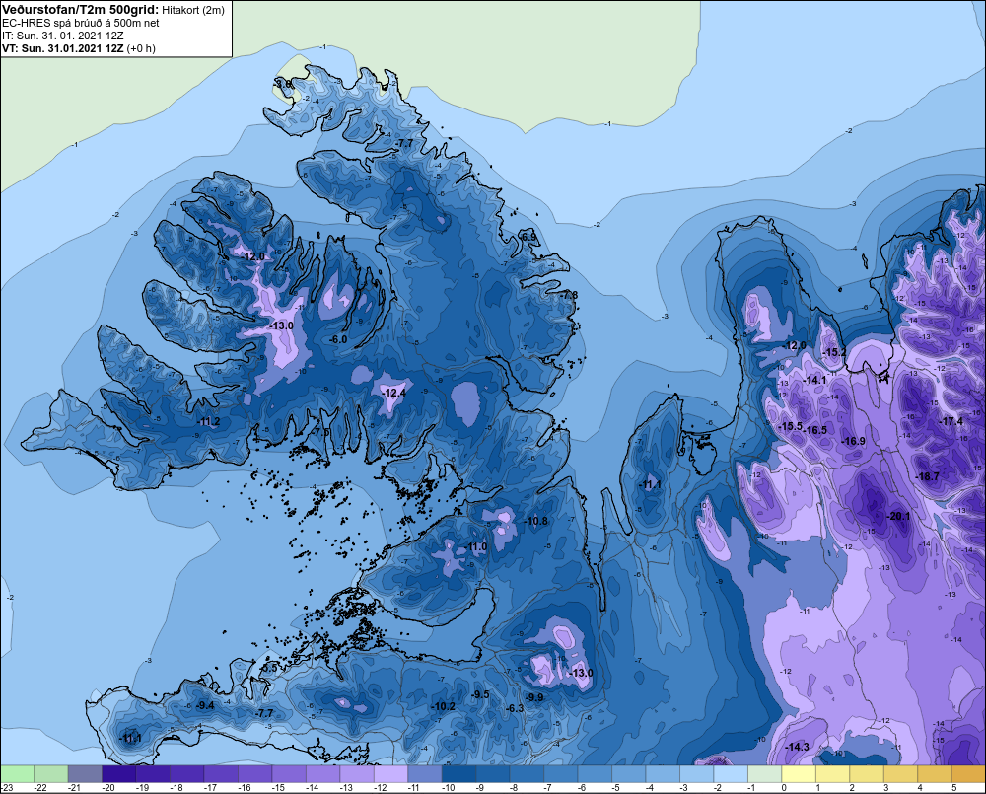Select the -10.8 temperature reading

535,521
